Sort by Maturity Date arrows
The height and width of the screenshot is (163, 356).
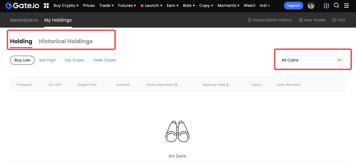pos(227,85)
